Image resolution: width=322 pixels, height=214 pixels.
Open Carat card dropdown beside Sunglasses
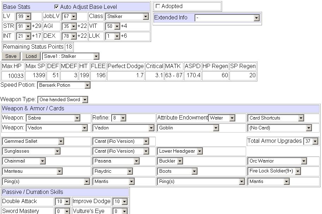(121, 151)
